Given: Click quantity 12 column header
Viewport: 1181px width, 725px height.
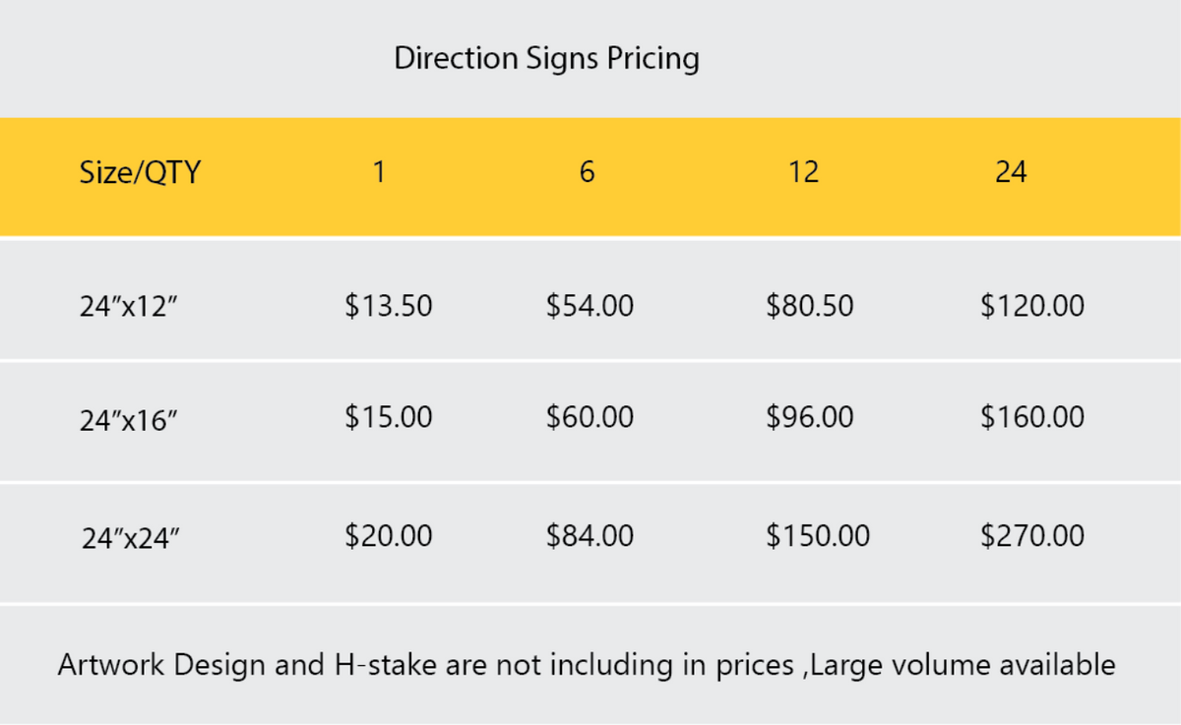Looking at the screenshot, I should tap(803, 173).
